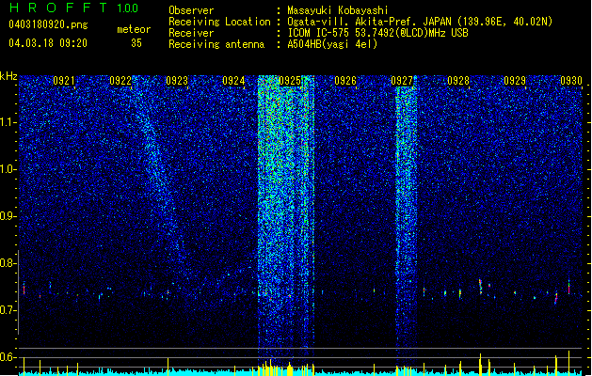Click the 0928 time marker
Screen dimensions: 592x376
coord(458,81)
